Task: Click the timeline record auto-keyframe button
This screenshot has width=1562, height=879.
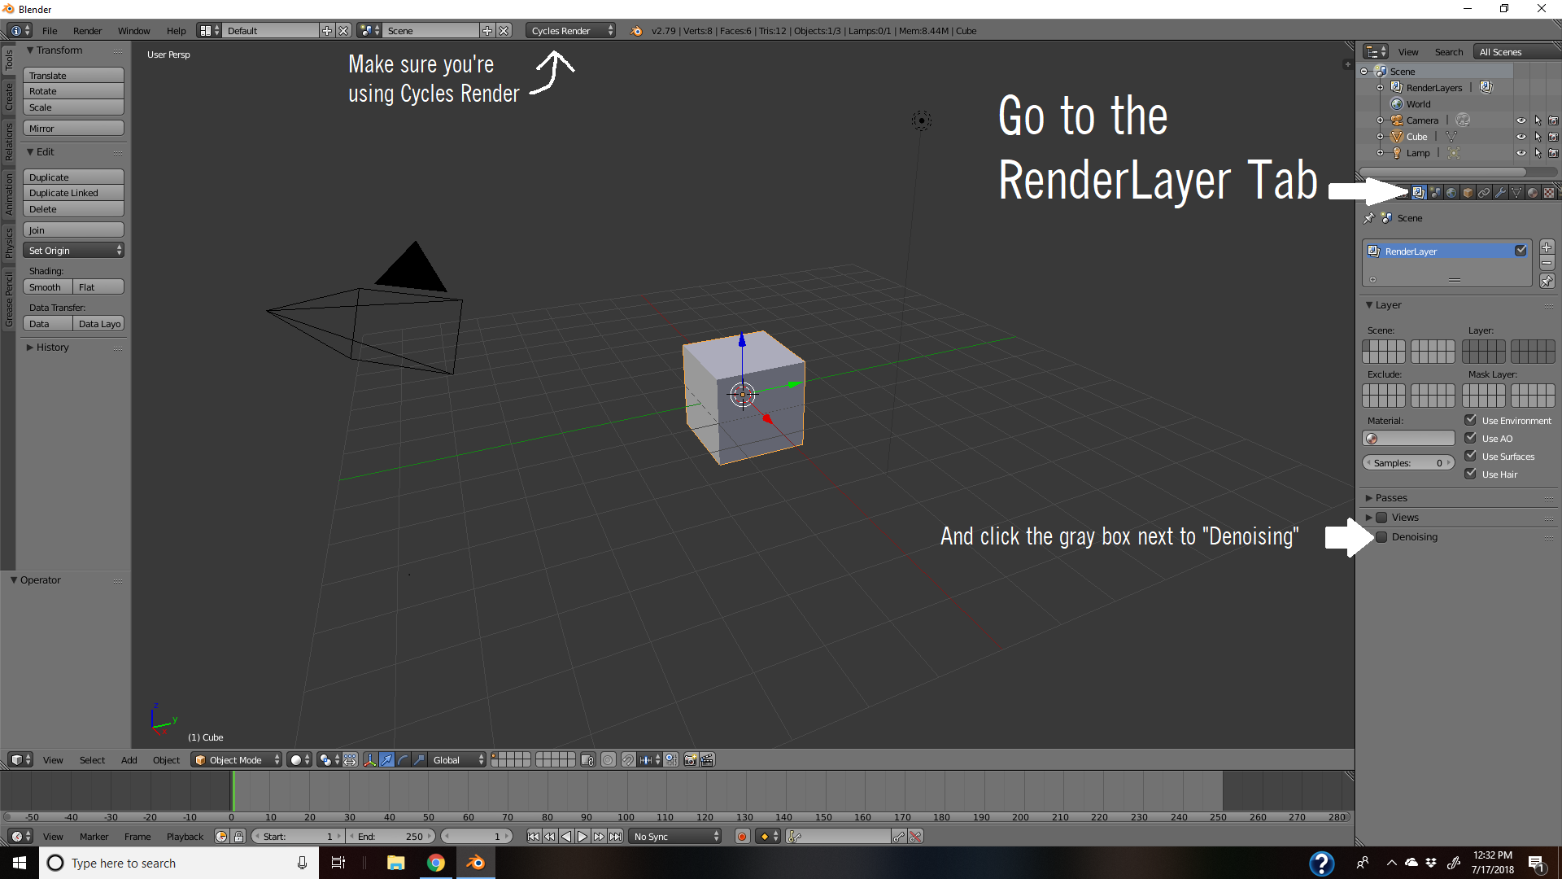Action: pos(742,836)
